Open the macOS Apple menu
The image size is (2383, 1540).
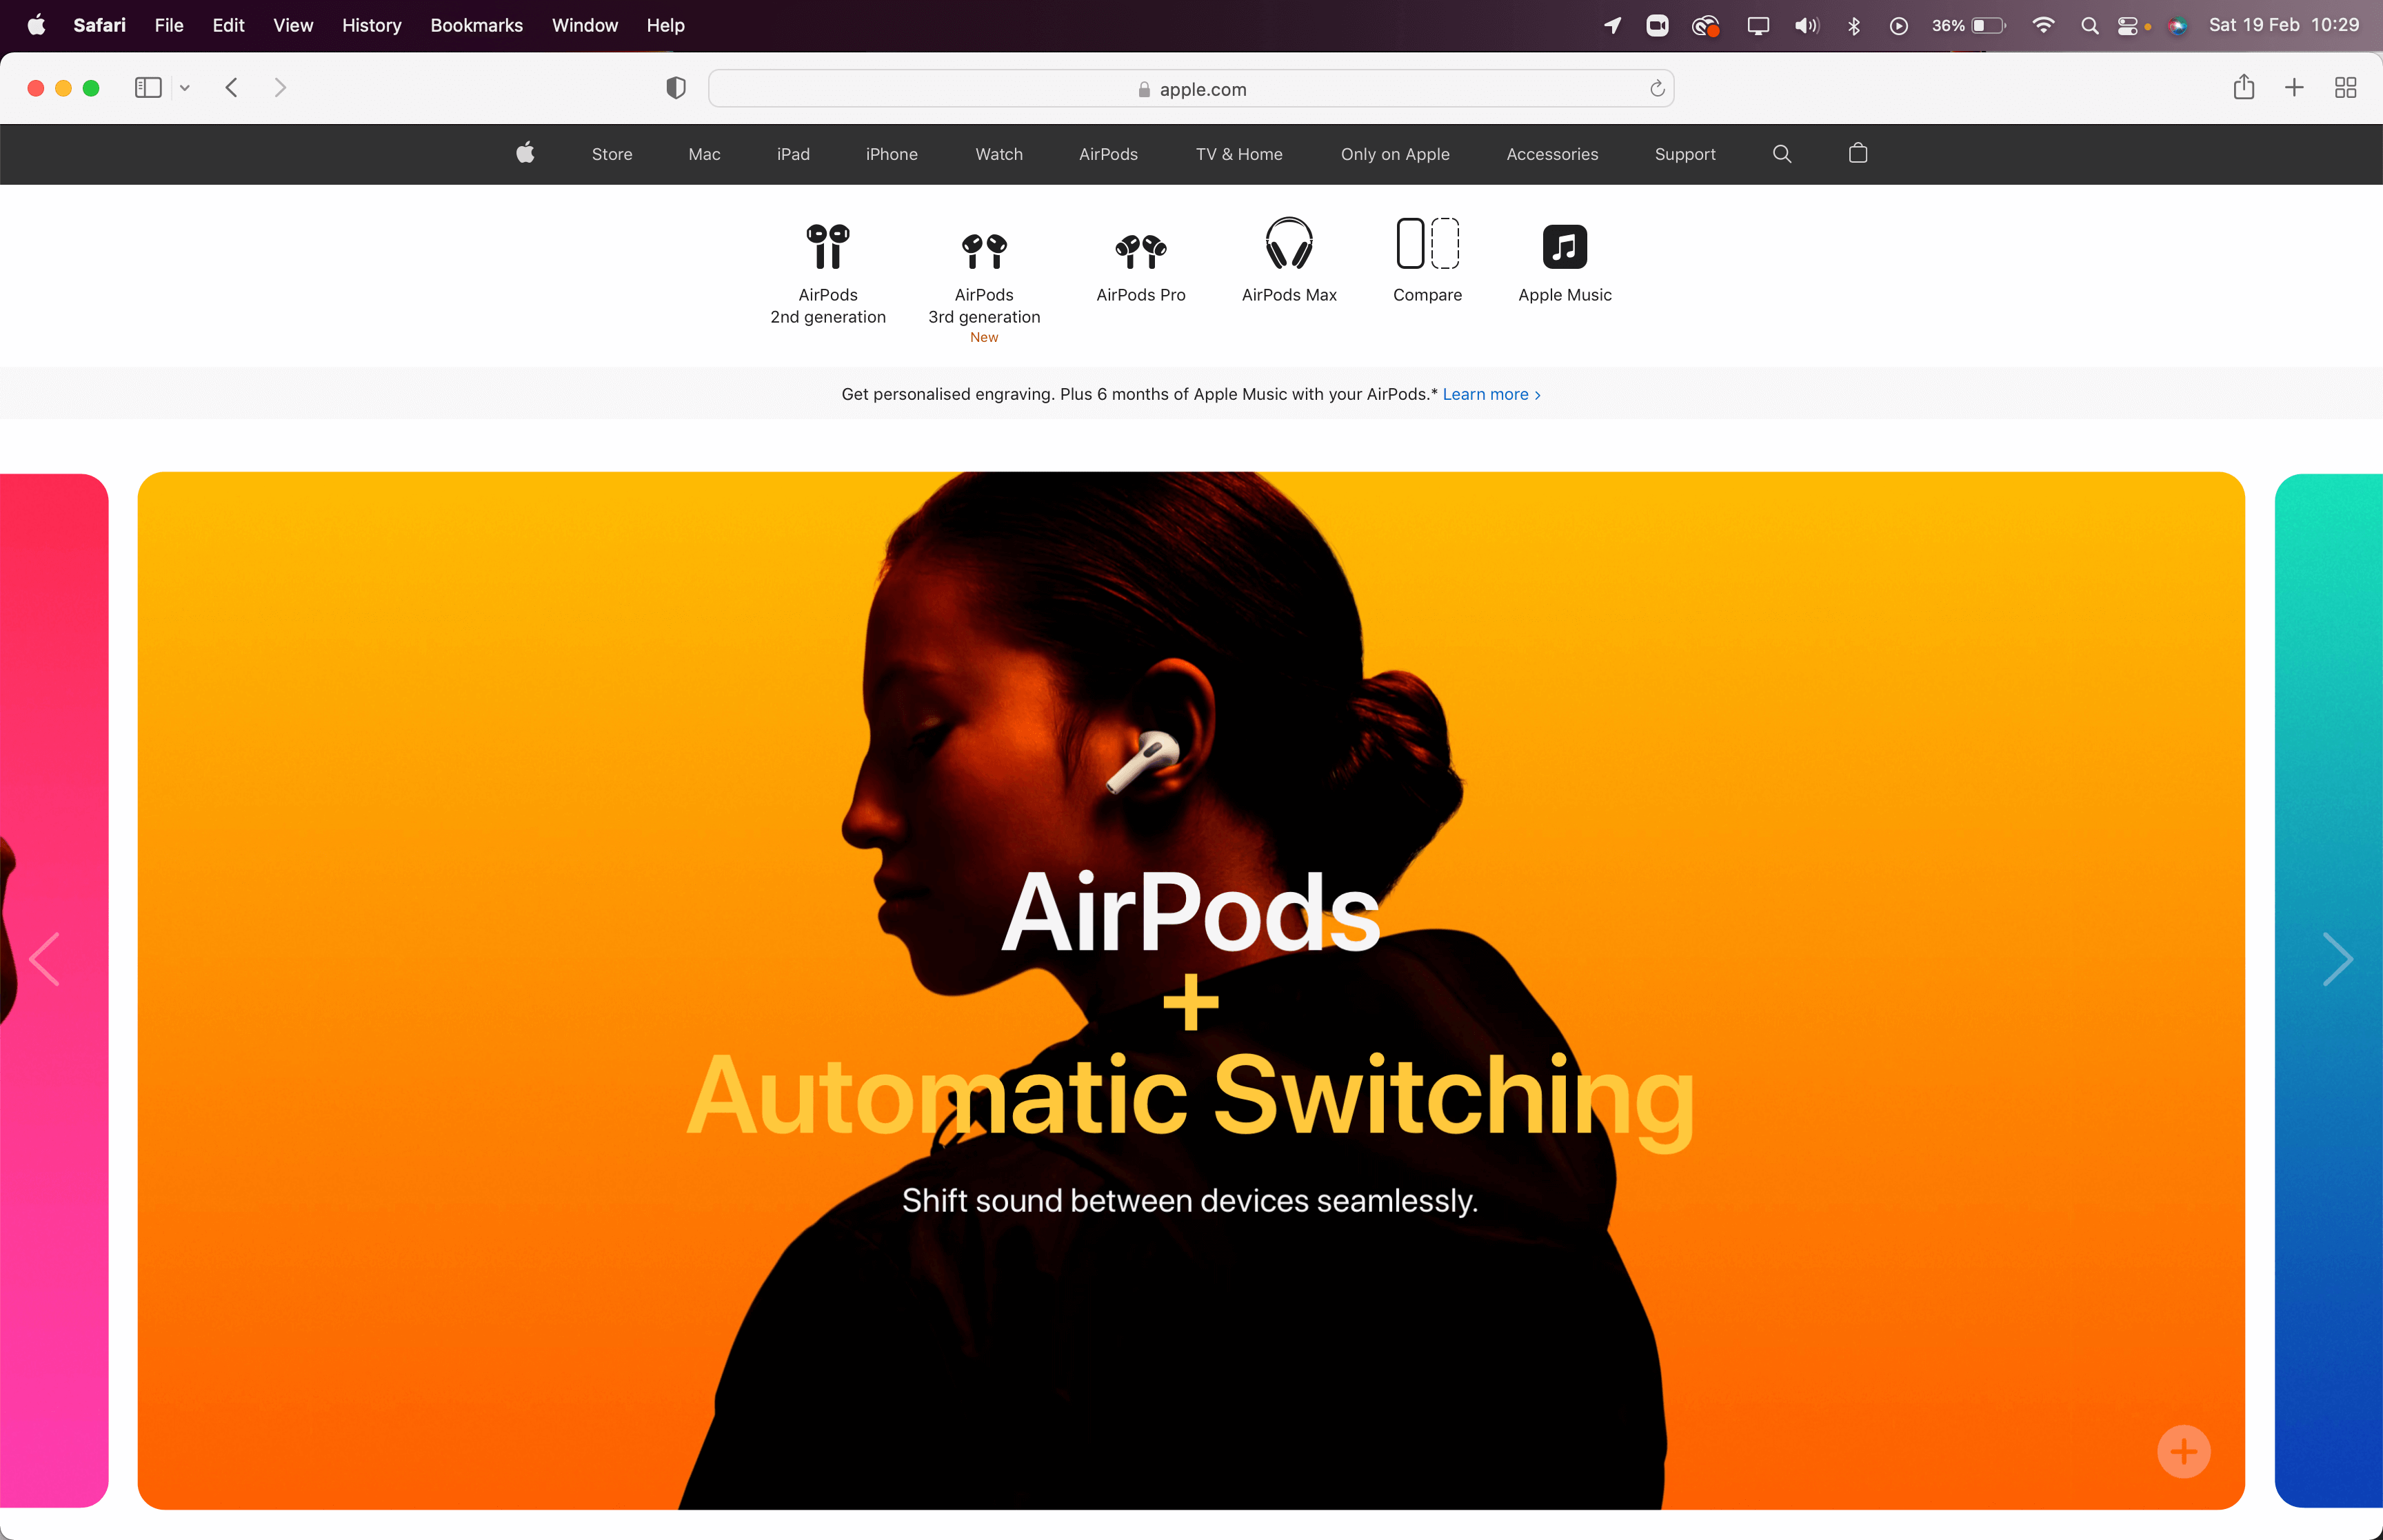click(36, 25)
